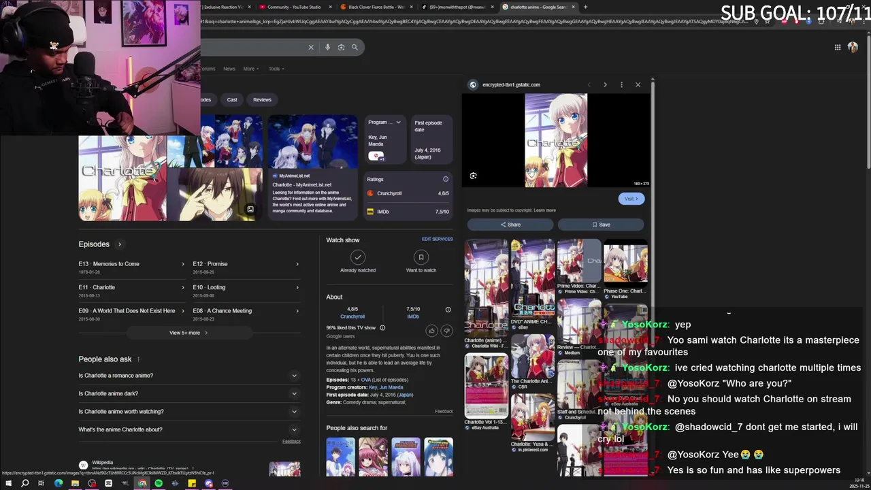
Task: Open episode E08 A Chance Meeting
Action: (246, 313)
